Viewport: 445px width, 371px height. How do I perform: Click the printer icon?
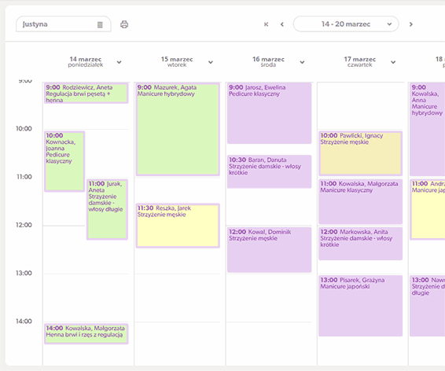124,24
